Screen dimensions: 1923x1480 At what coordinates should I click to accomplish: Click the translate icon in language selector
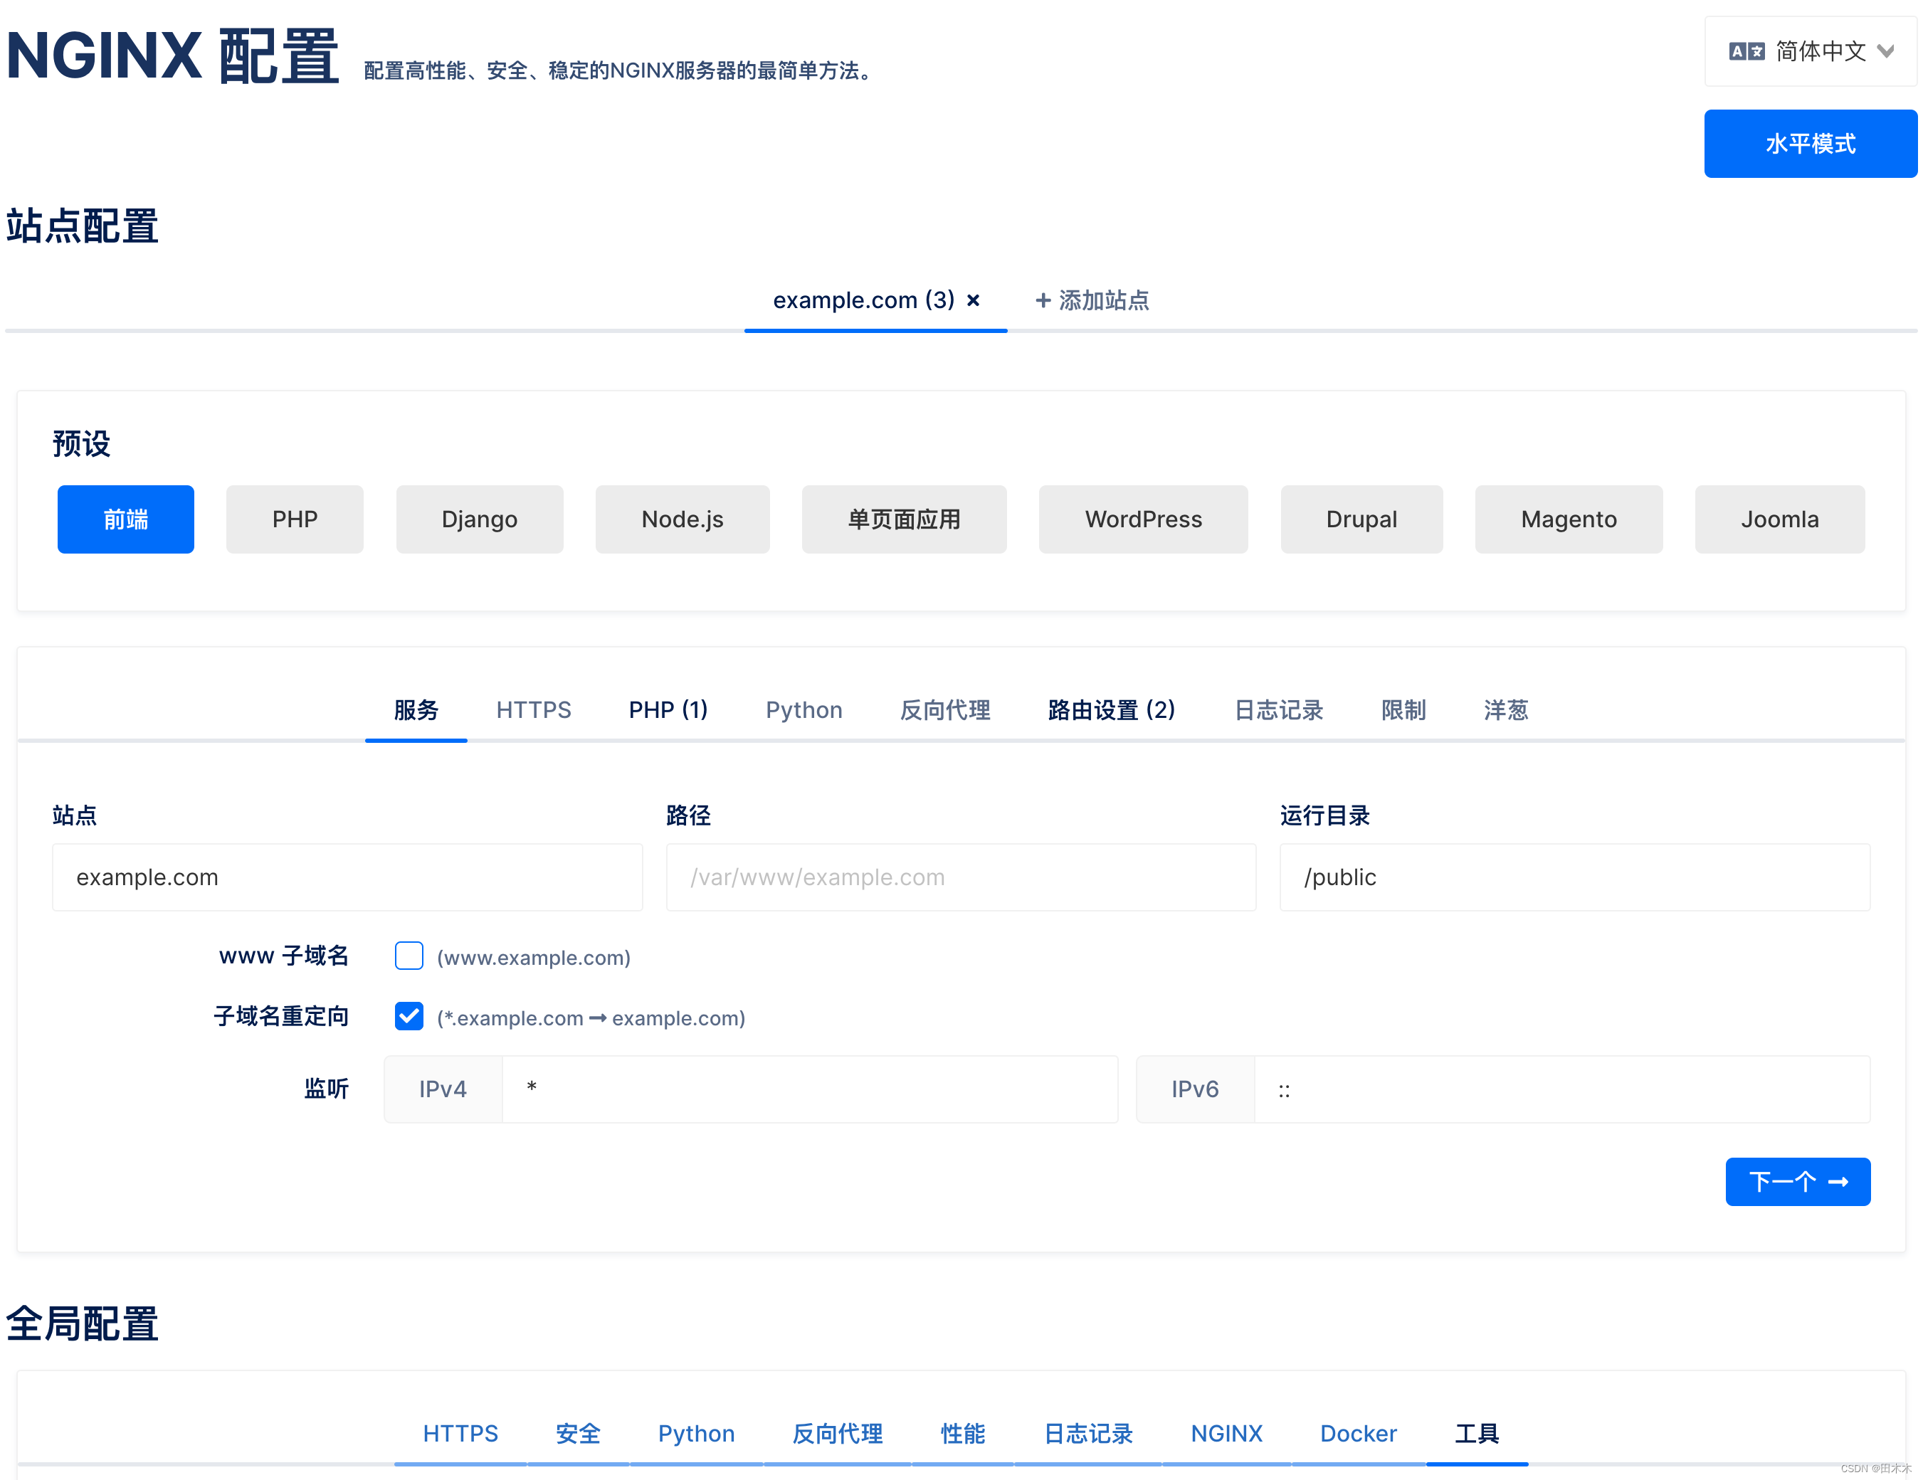(1746, 51)
